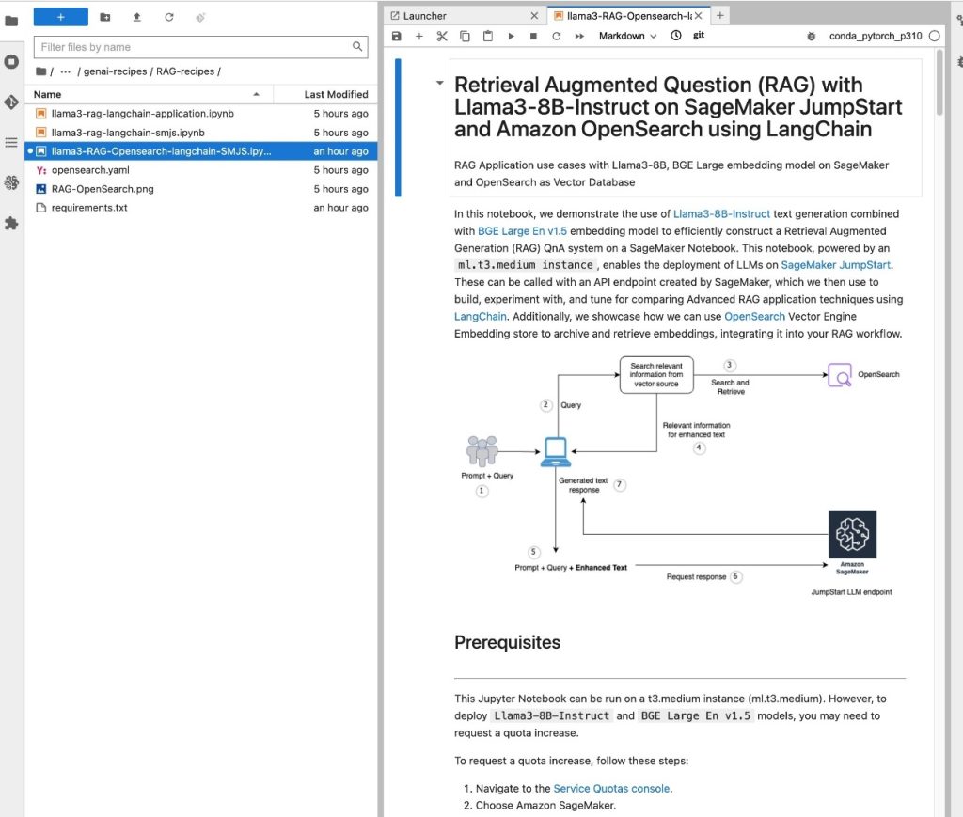Select the llama3-RAG-Opensearch notebook tab

pos(629,16)
